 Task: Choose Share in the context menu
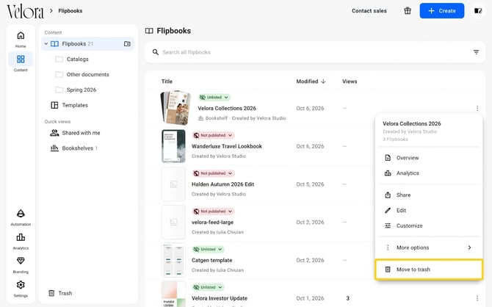point(429,195)
